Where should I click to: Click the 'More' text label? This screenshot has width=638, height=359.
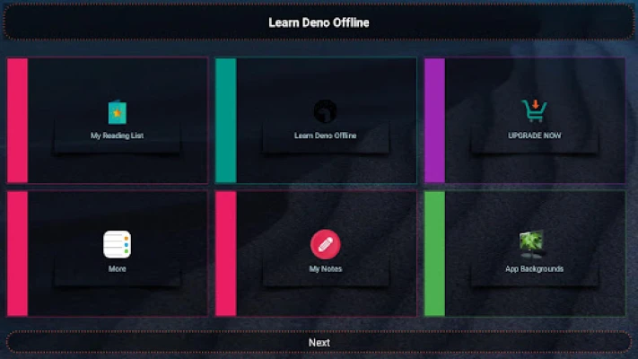(x=117, y=268)
